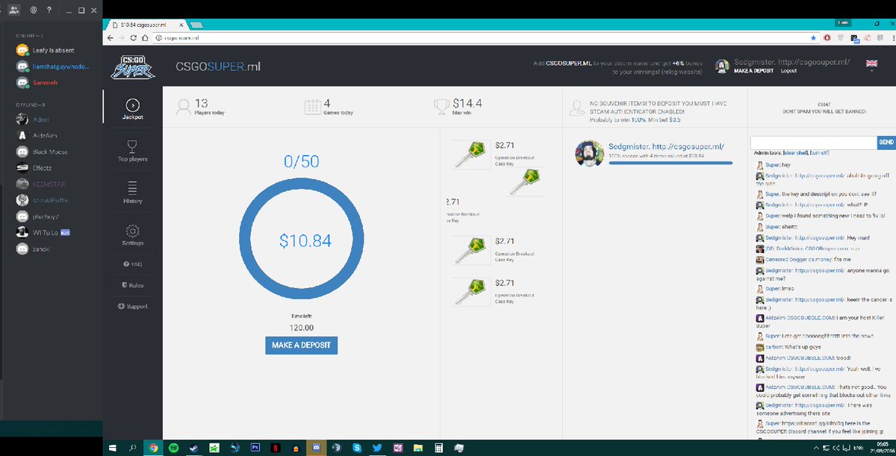Open Twitter app from the taskbar

(376, 448)
